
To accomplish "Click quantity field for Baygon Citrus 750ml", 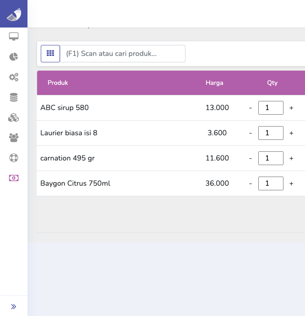I will click(x=271, y=183).
